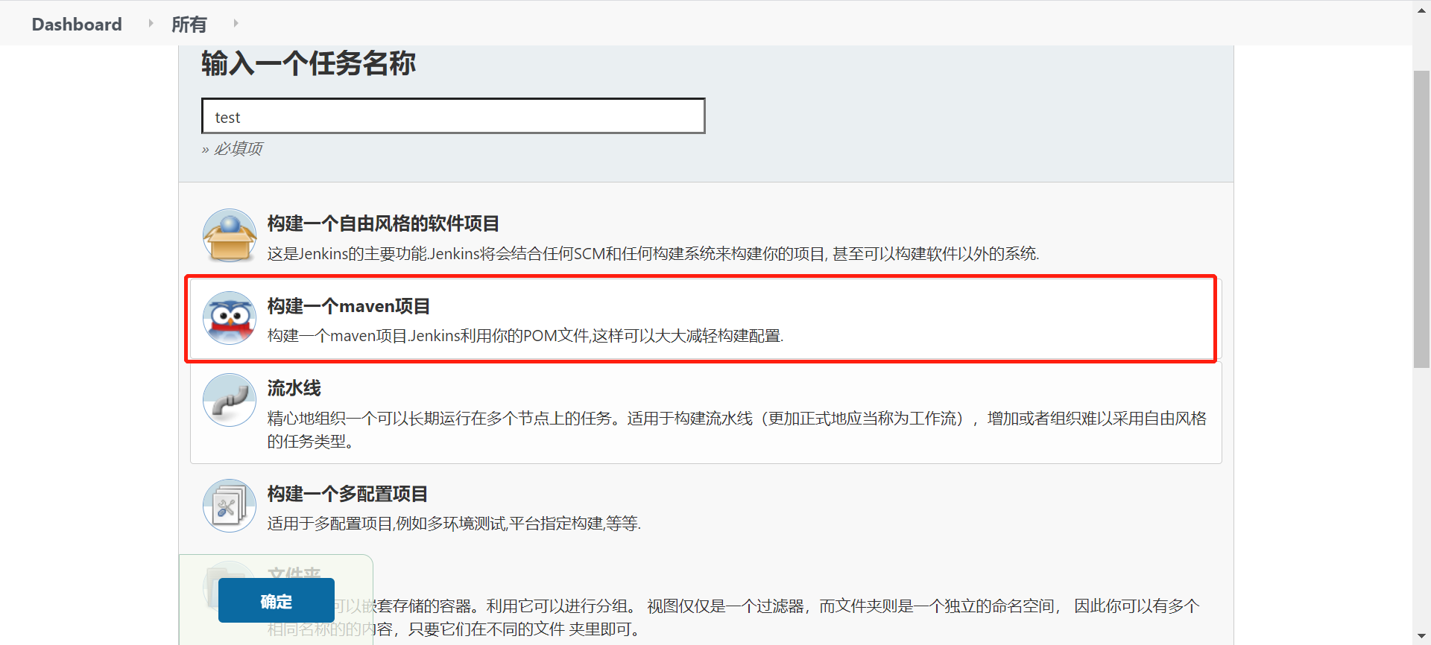
Task: Click the maven project owl icon
Action: click(230, 318)
